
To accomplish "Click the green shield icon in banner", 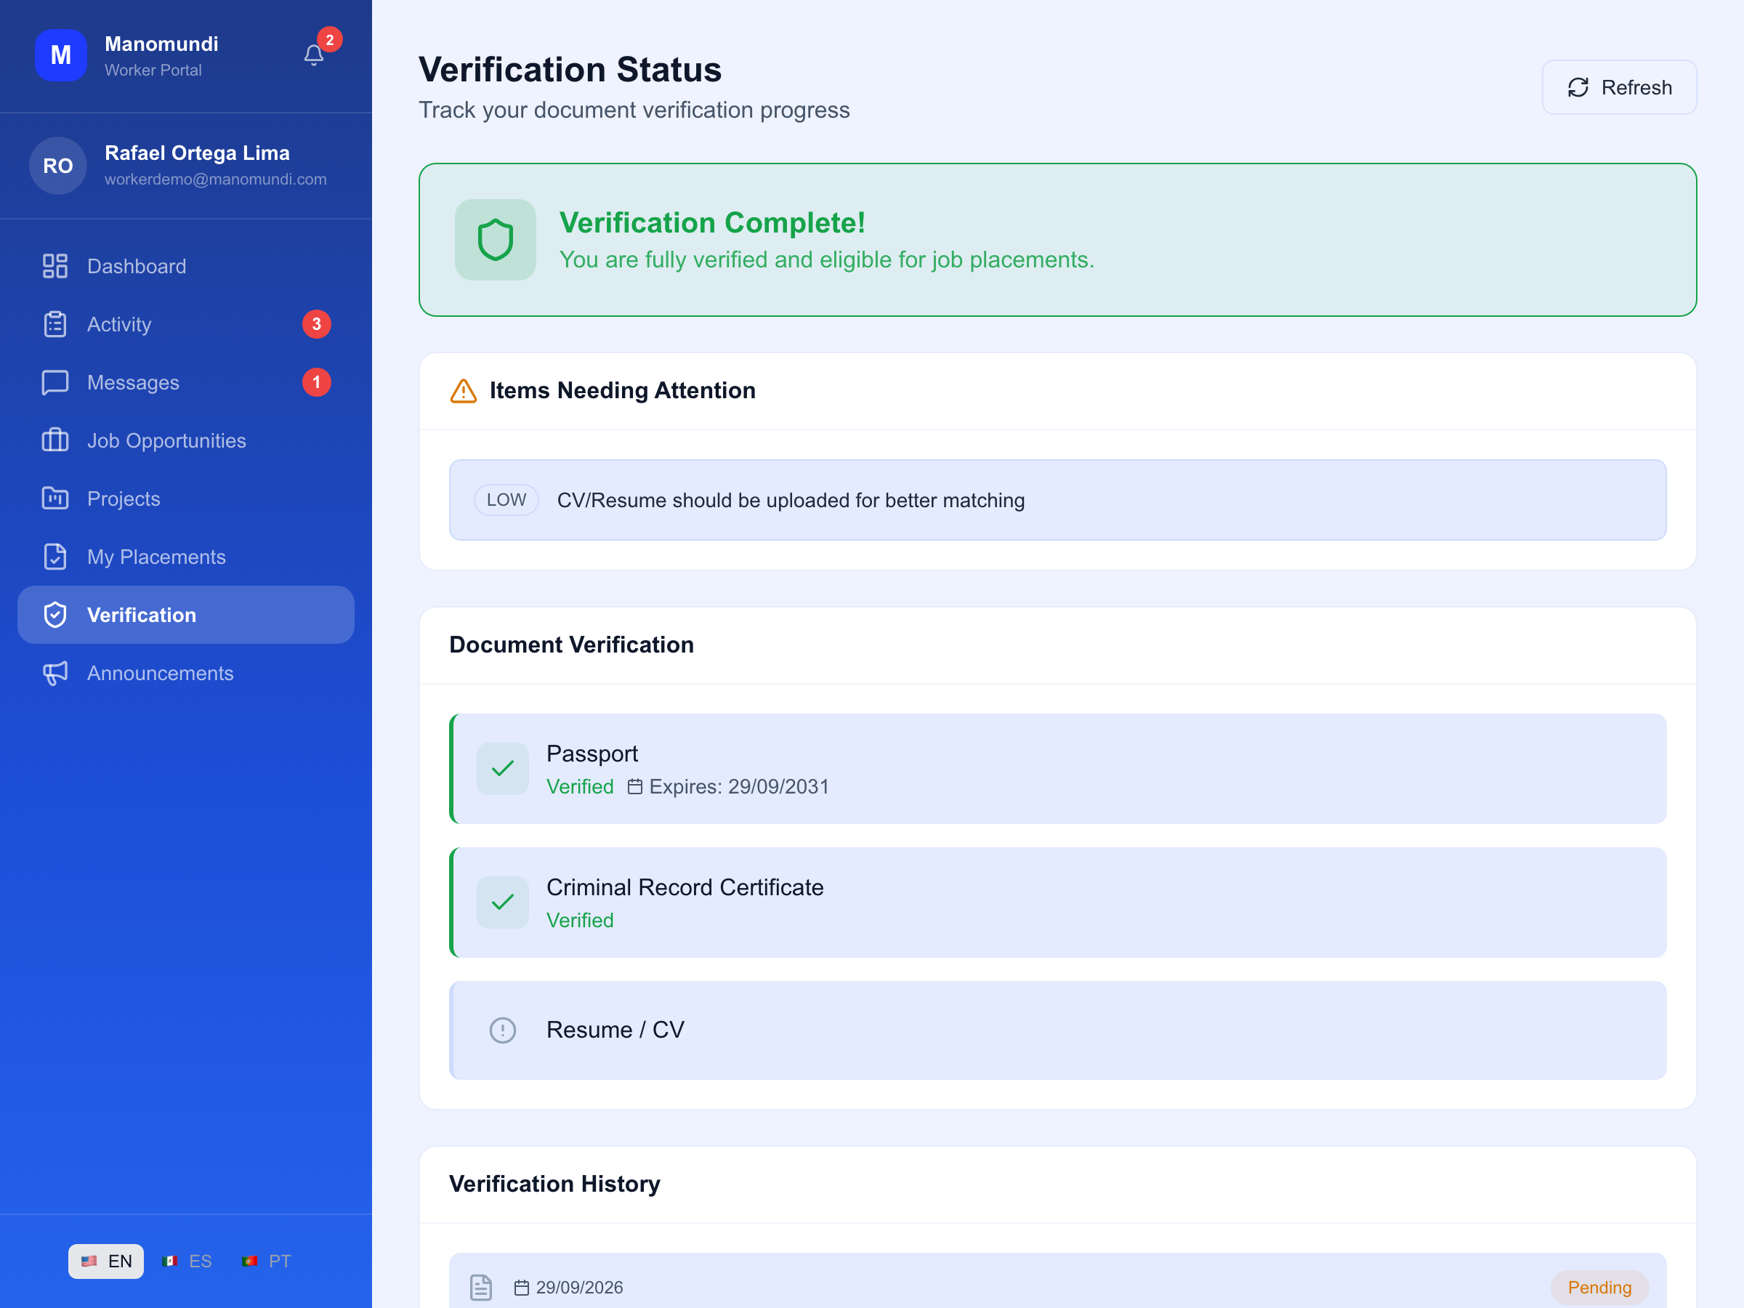I will click(495, 240).
